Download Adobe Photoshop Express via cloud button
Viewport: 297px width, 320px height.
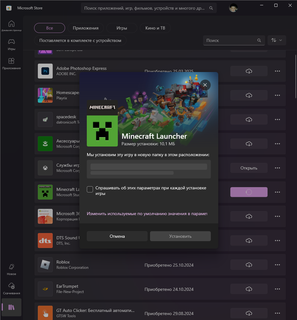point(249,71)
